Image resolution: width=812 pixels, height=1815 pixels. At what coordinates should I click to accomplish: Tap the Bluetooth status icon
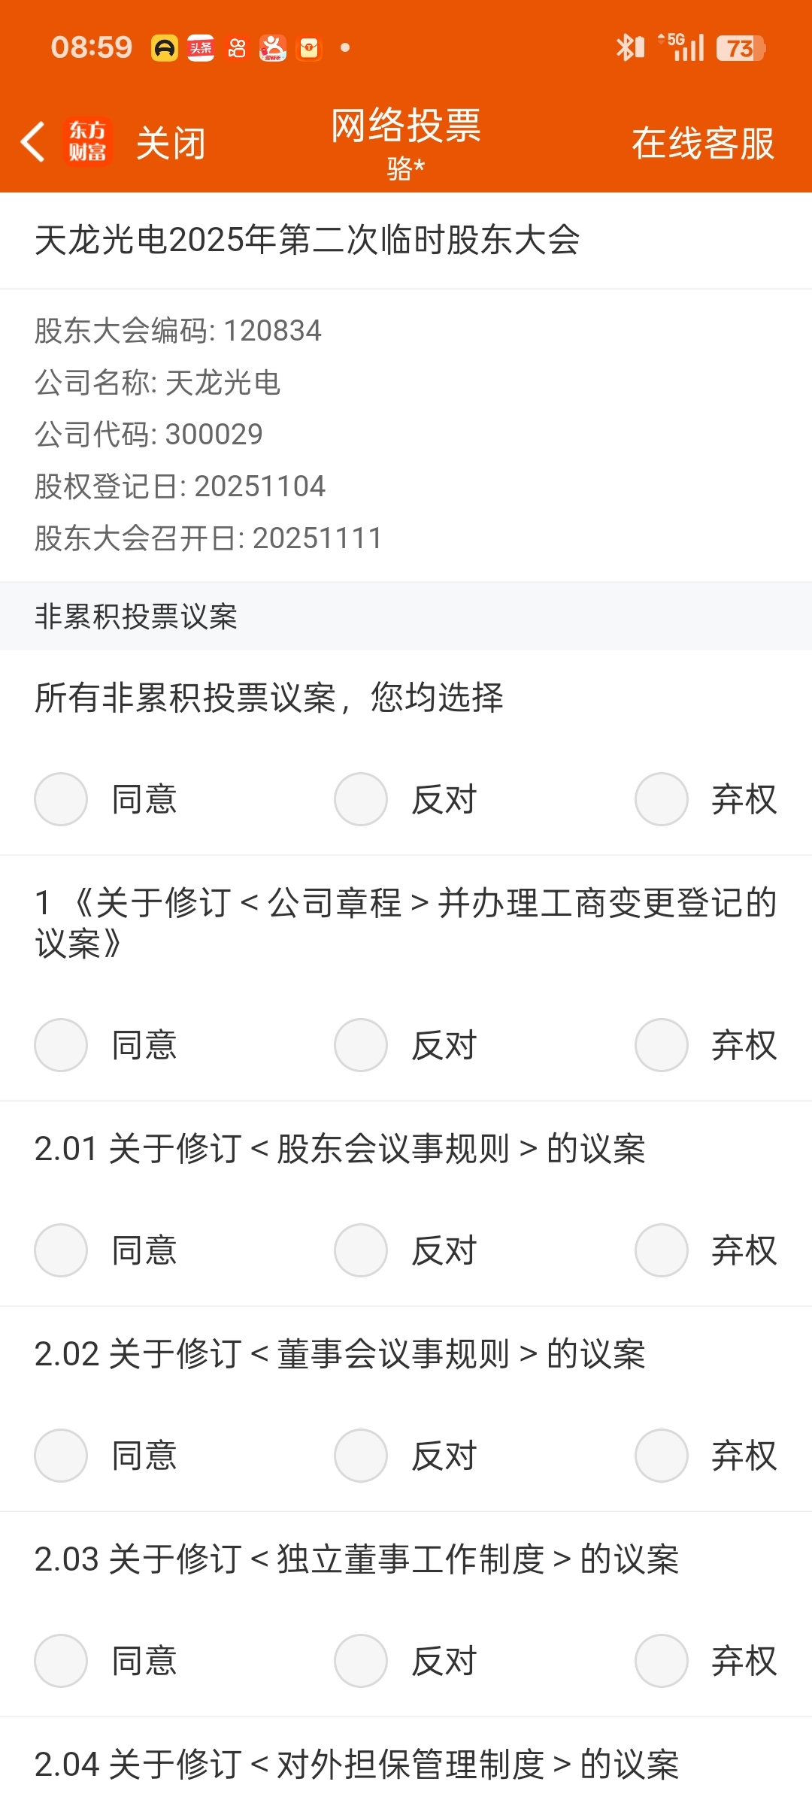(629, 48)
